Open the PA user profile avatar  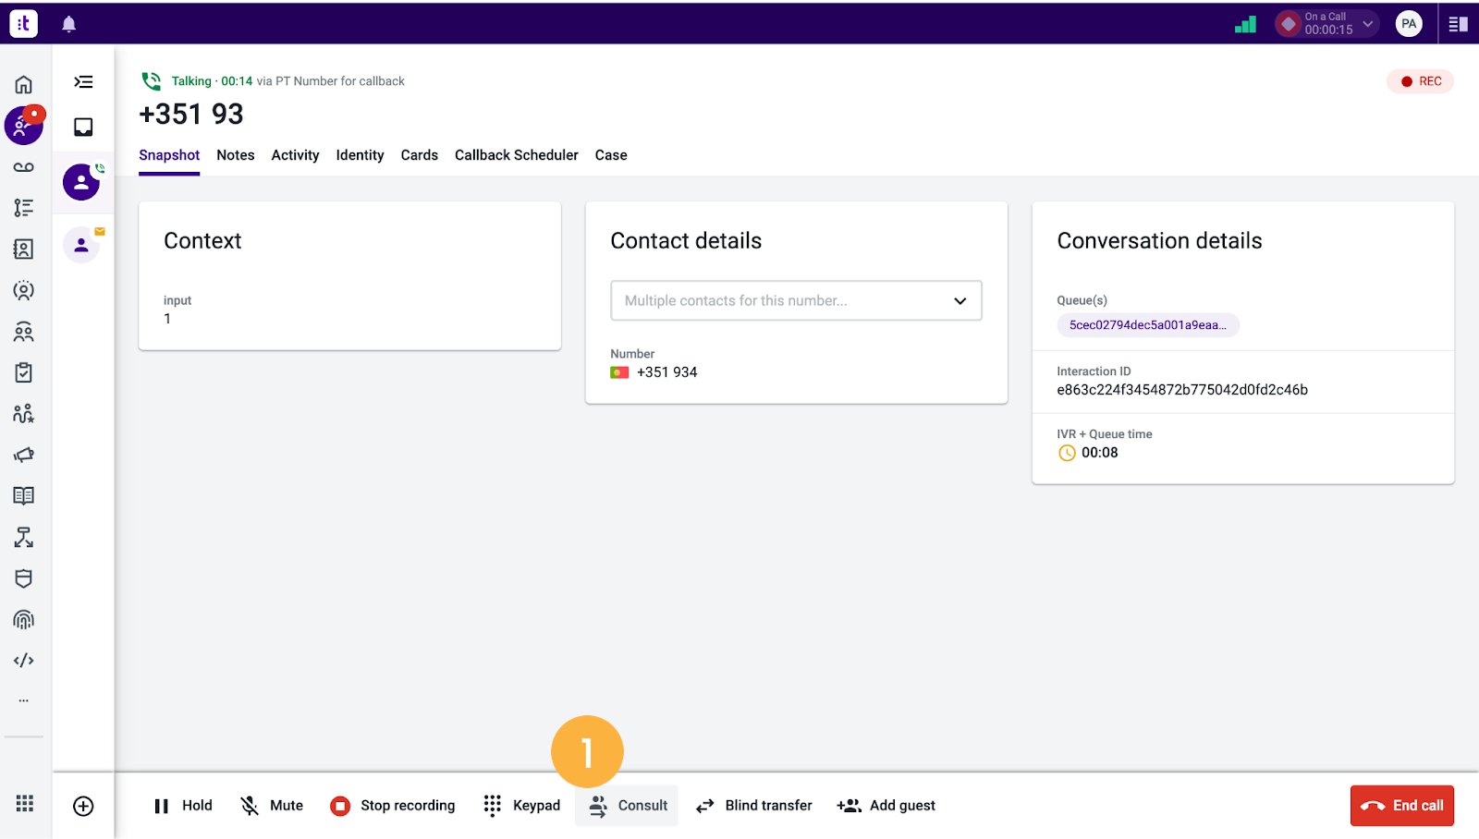pyautogui.click(x=1409, y=24)
